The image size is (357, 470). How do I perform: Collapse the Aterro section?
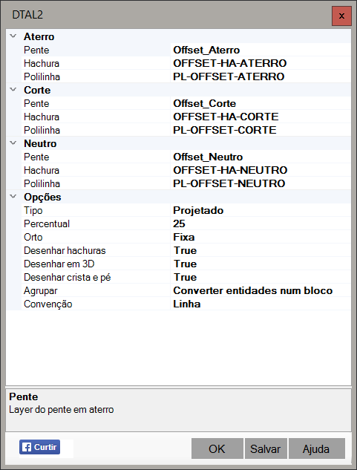[x=13, y=36]
